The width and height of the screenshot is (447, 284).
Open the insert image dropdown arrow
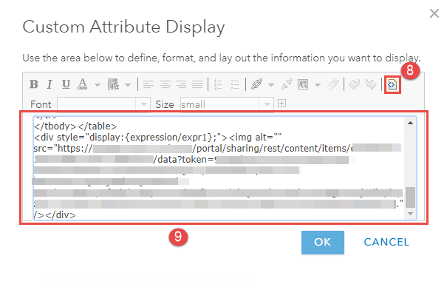(317, 85)
